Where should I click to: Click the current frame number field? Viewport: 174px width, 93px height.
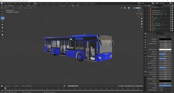[x=121, y=86]
